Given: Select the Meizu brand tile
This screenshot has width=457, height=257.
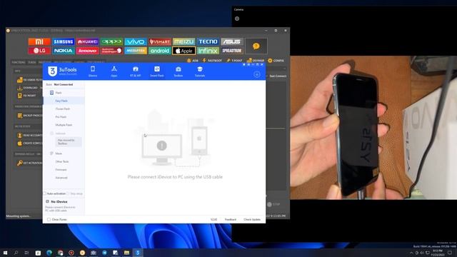Looking at the screenshot, I should pos(184,41).
